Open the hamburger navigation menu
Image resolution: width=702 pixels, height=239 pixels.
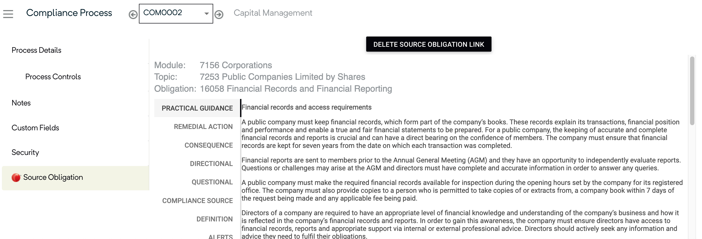8,14
